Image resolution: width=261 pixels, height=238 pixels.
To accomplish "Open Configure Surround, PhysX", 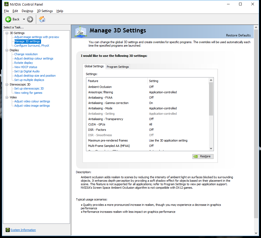I will 32,46.
